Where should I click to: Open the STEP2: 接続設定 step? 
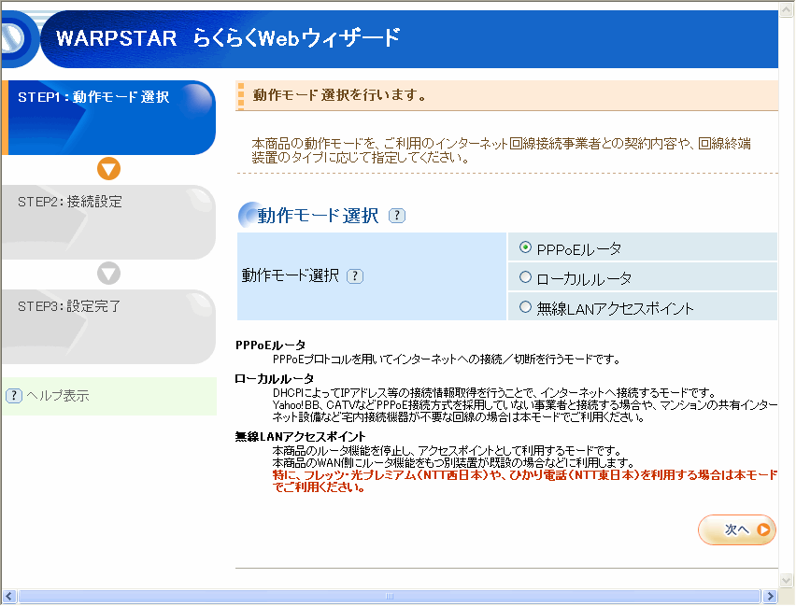tap(108, 222)
